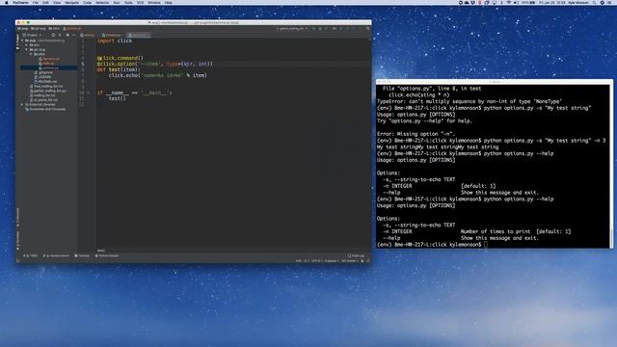
Task: Hide the Project panel with the minus icon
Action: click(x=73, y=35)
